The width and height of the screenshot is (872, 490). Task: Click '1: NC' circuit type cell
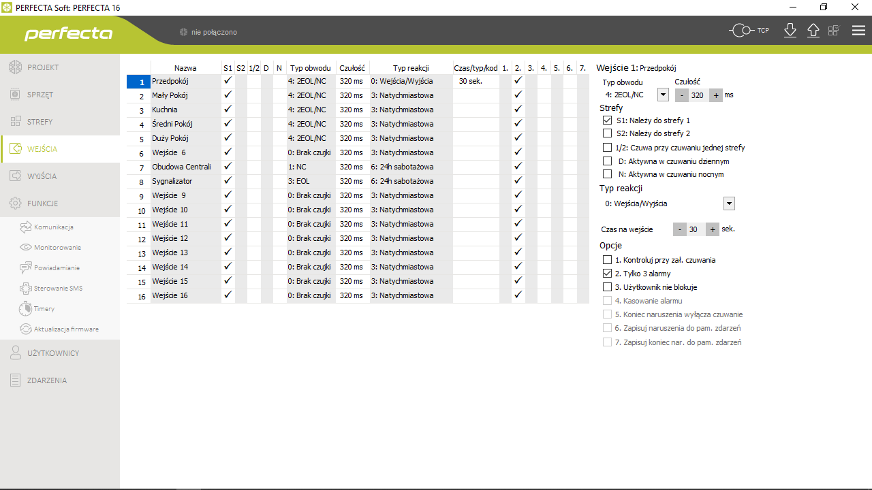(x=311, y=167)
